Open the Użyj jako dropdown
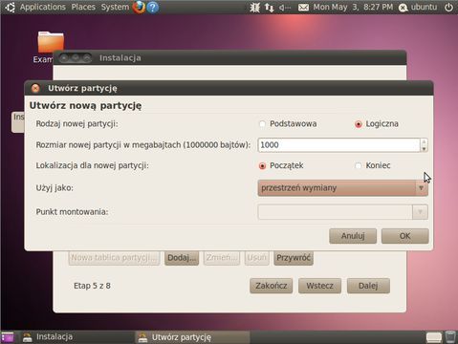 [342, 188]
